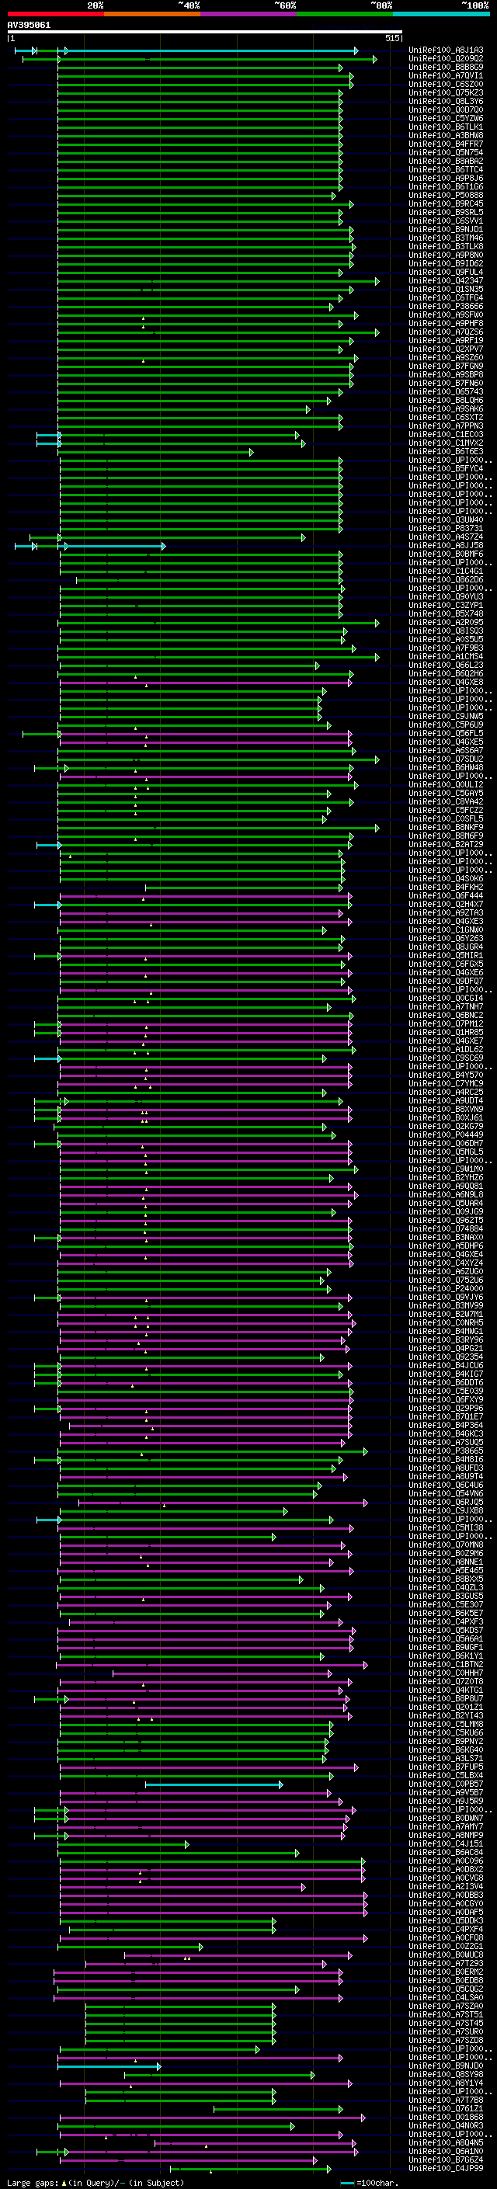The height and width of the screenshot is (2189, 497).
Task: Click label UniRef100_C1C4G1
Action: click(x=446, y=571)
